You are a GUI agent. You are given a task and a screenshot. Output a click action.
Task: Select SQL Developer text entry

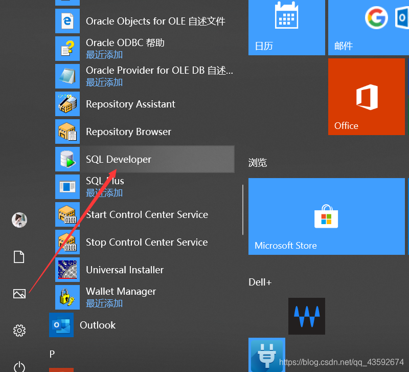pos(119,159)
